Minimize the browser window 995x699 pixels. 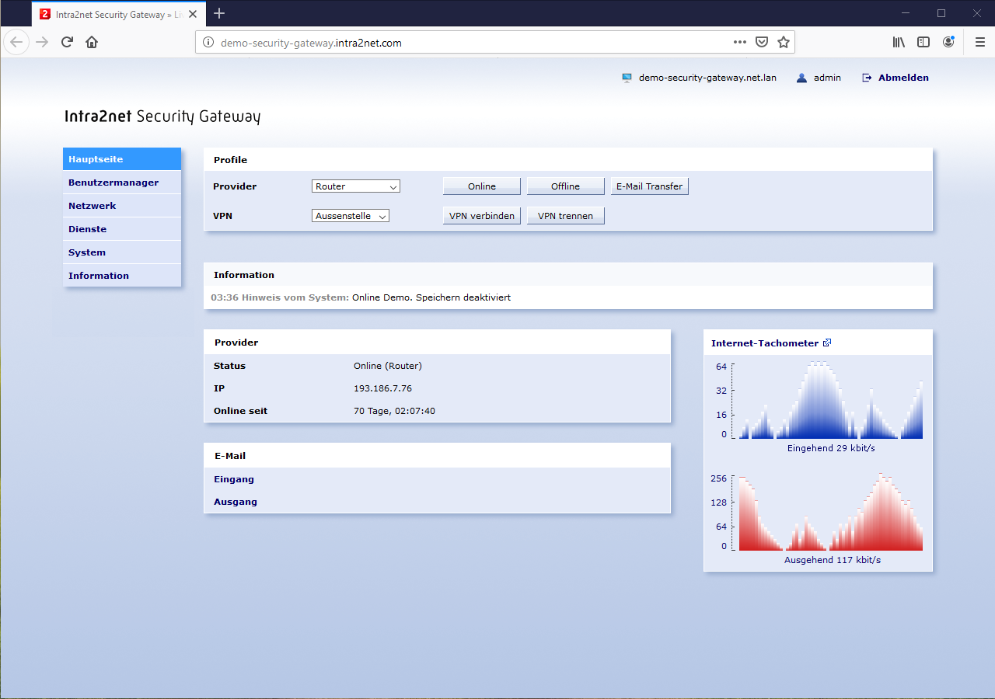coord(906,13)
